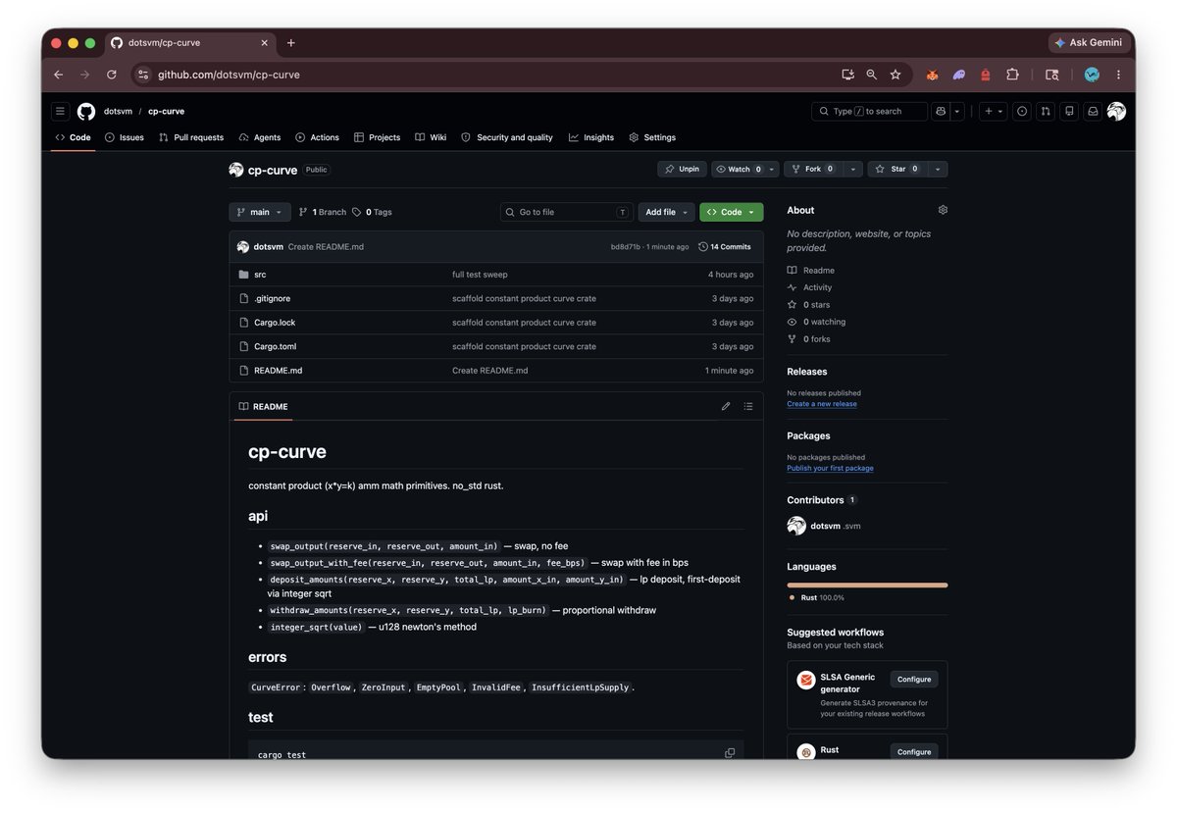
Task: Open the Insights tab
Action: point(591,137)
